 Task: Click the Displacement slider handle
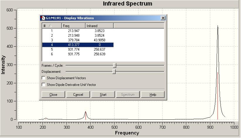pyautogui.click(x=114, y=72)
